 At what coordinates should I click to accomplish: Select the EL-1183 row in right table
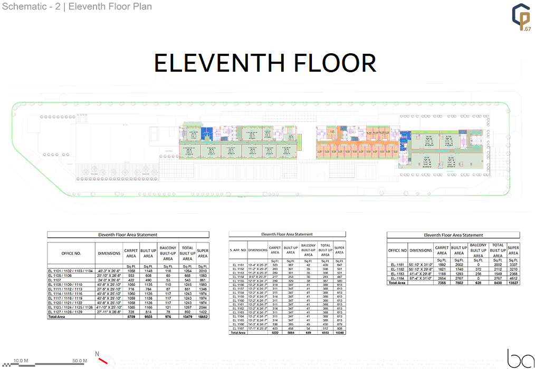click(397, 274)
